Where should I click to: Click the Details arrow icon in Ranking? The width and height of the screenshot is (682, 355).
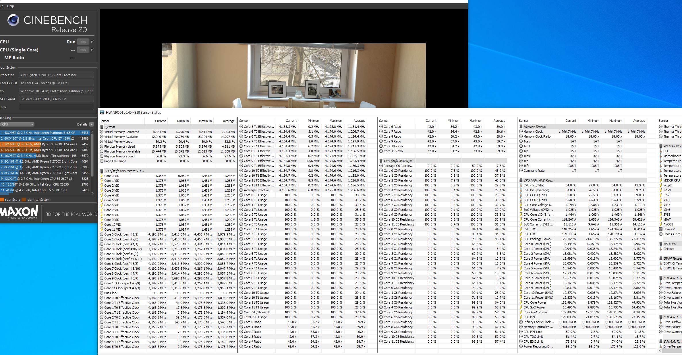pos(91,124)
